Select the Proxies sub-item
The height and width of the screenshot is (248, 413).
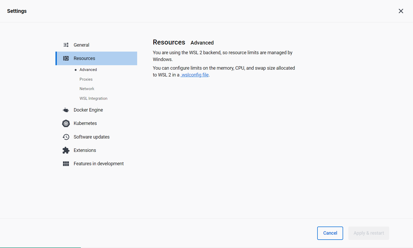point(86,79)
